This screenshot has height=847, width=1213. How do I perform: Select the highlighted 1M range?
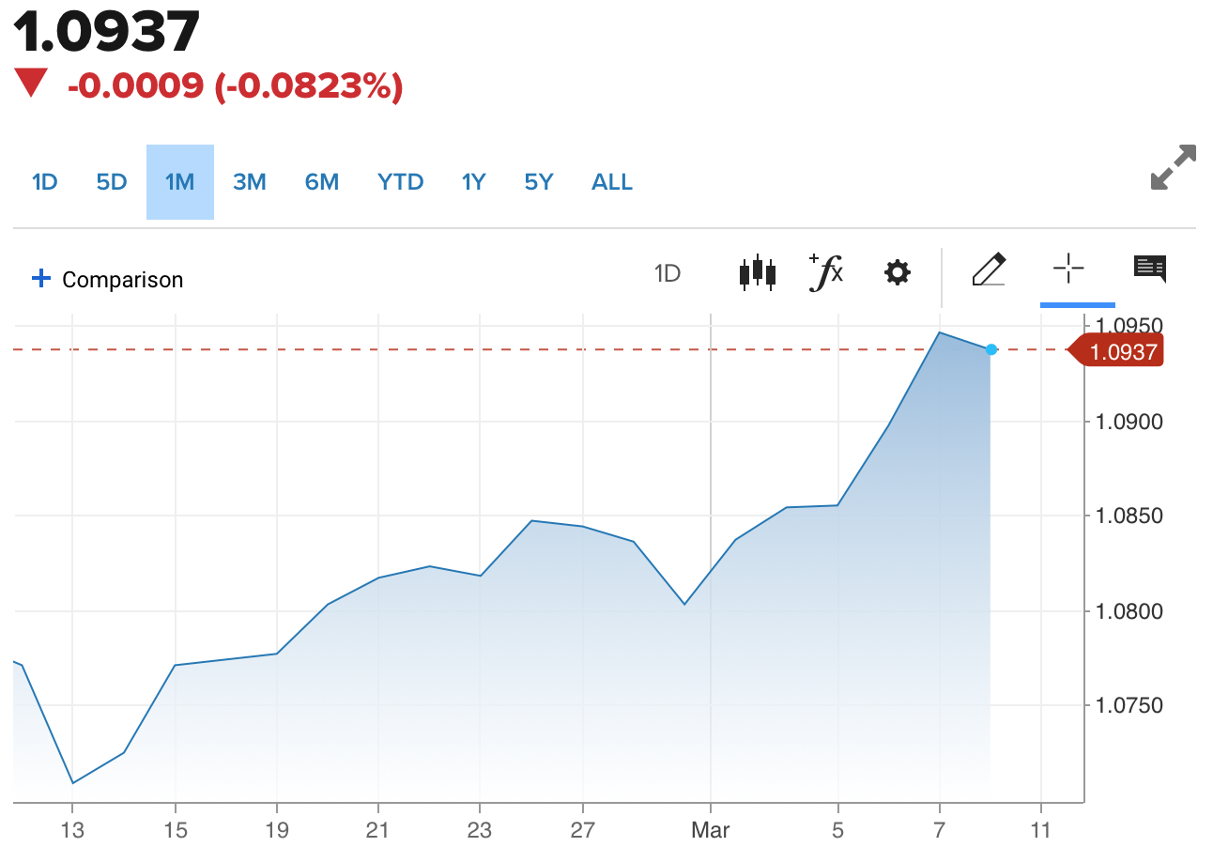[180, 182]
